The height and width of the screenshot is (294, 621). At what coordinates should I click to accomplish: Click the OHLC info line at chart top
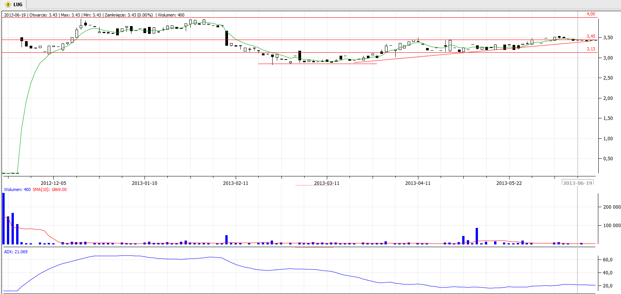pos(94,15)
